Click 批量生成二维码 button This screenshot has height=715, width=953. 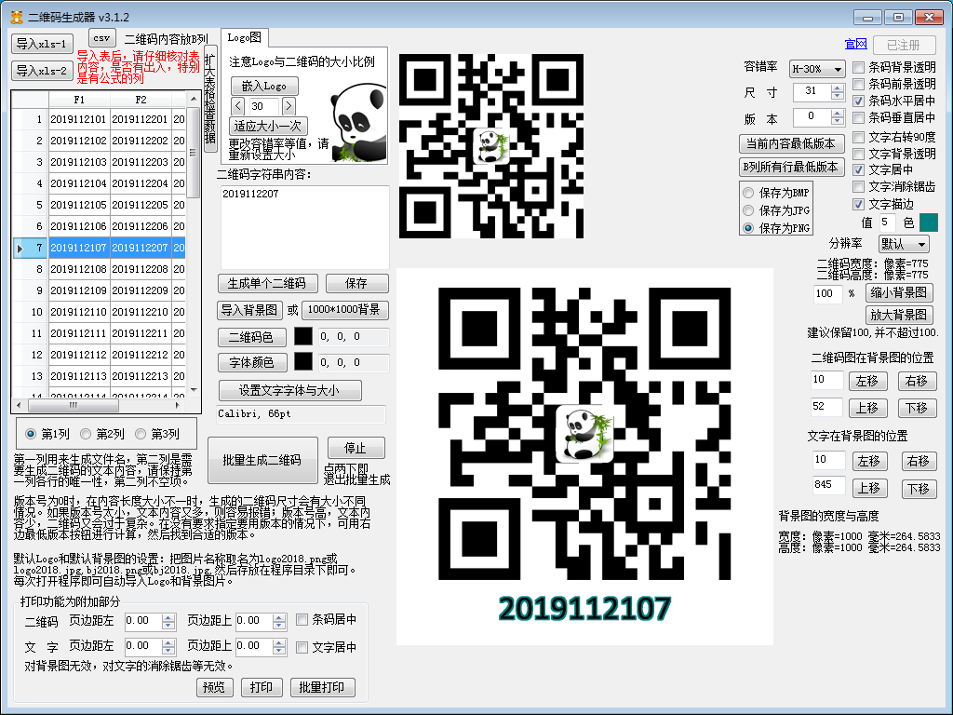point(262,460)
